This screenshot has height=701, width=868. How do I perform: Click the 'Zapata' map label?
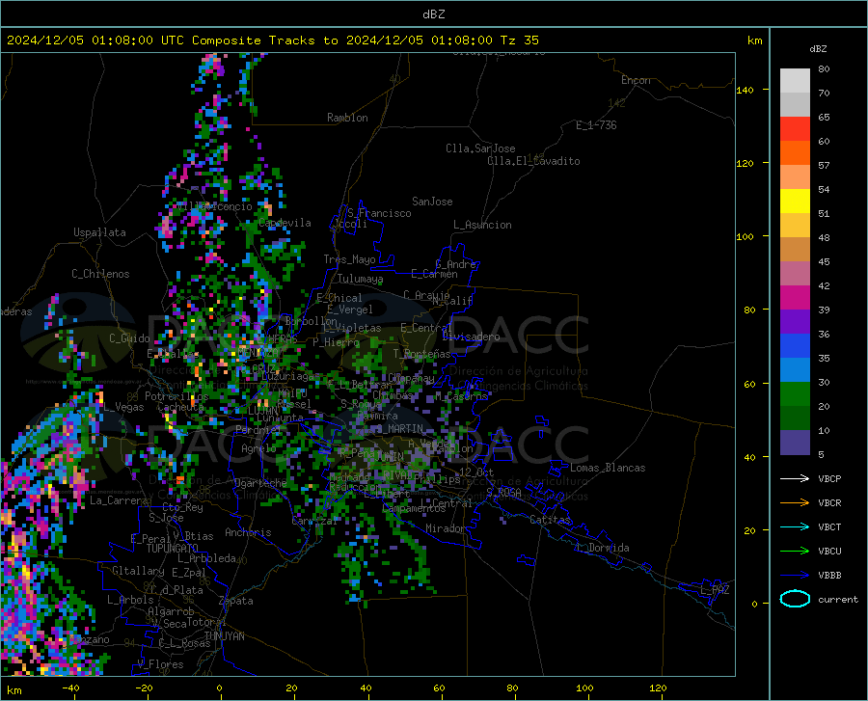coord(236,601)
